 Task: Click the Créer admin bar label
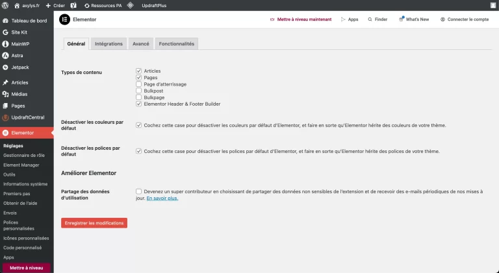click(59, 6)
